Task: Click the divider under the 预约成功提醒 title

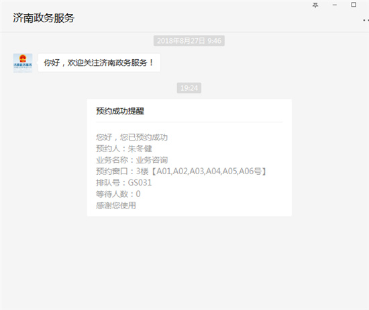Action: (189, 122)
